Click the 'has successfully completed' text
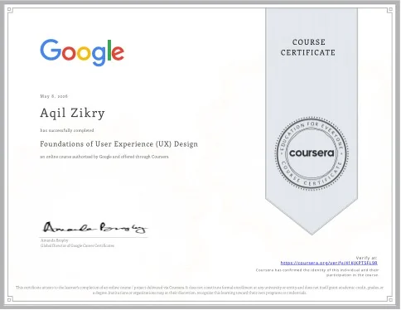The height and width of the screenshot is (310, 401). [x=67, y=130]
